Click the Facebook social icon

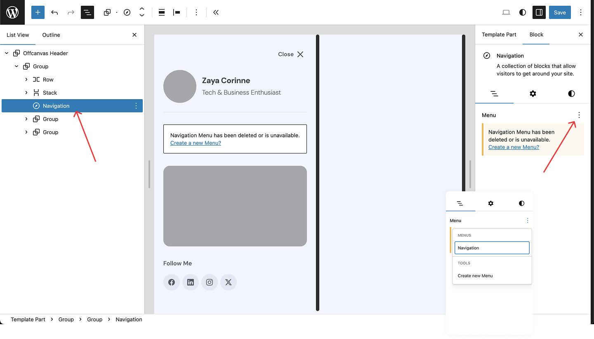pyautogui.click(x=172, y=282)
